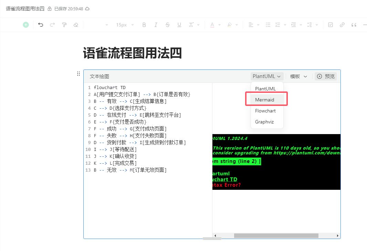367x251 pixels.
Task: Toggle bold formatting
Action: click(144, 25)
